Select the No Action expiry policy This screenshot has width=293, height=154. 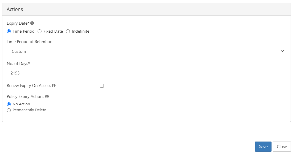9,104
